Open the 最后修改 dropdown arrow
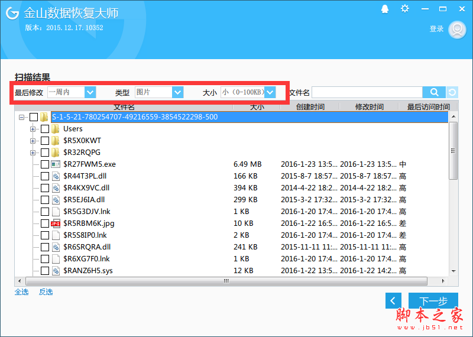The image size is (473, 337). 90,92
